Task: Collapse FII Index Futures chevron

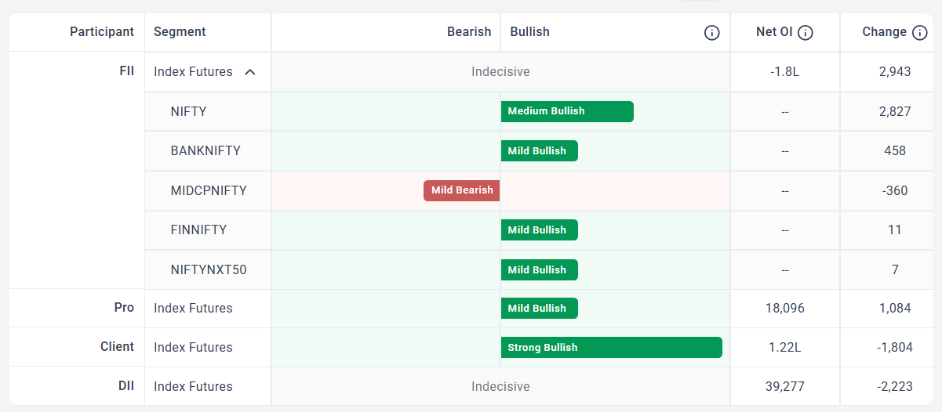Action: (x=250, y=72)
